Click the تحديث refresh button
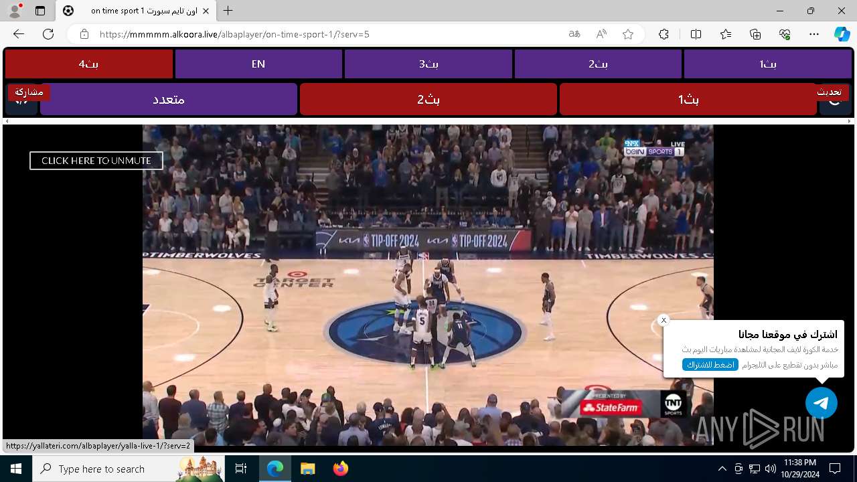Viewport: 857px width, 482px height. coord(829,92)
